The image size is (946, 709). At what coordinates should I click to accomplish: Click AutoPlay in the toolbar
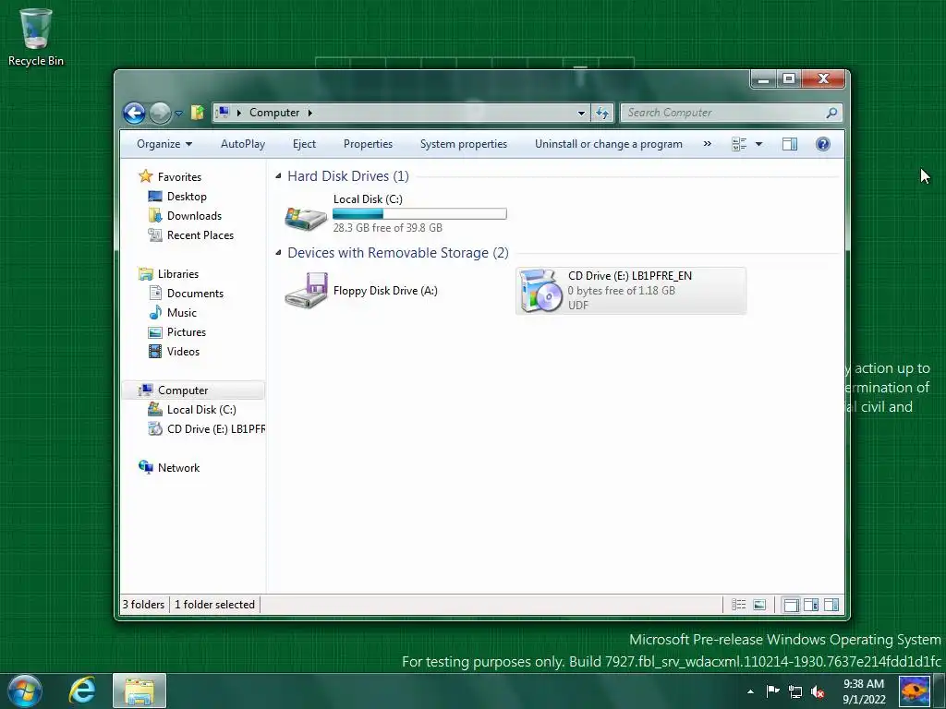coord(243,144)
